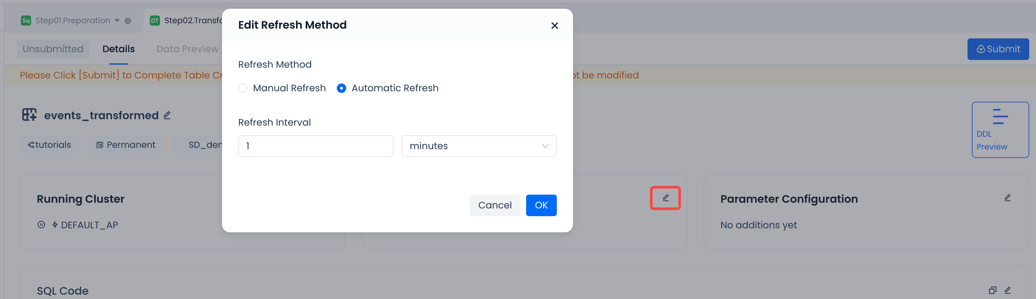Click the pause icon near DEFAULT_AP
The image size is (1036, 299).
[x=41, y=225]
